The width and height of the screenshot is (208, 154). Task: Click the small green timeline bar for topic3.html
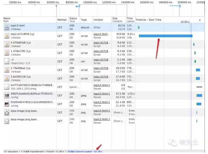click(139, 27)
